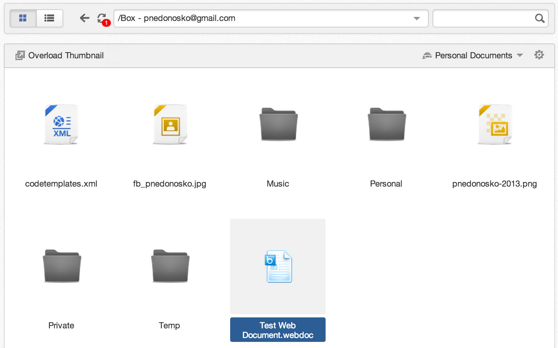Select the Personal folder icon
This screenshot has width=558, height=348.
click(387, 124)
